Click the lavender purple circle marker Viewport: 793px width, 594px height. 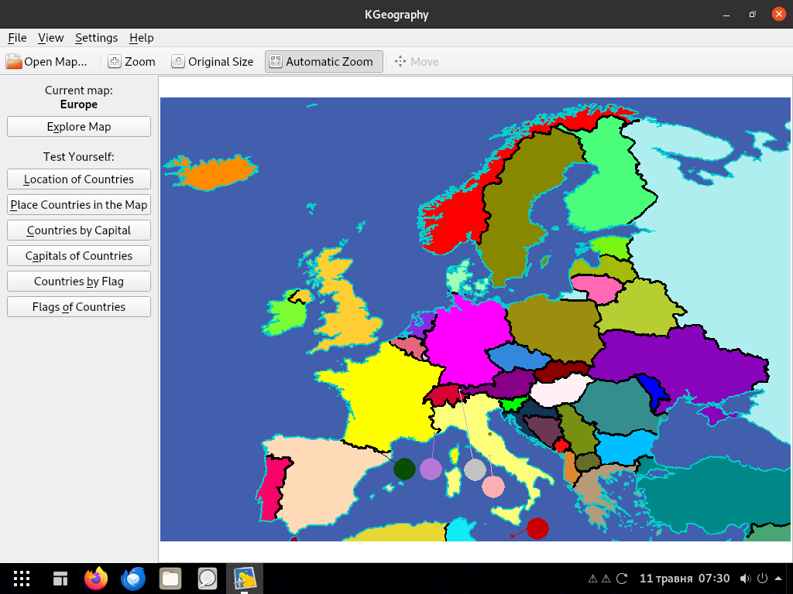pyautogui.click(x=431, y=469)
